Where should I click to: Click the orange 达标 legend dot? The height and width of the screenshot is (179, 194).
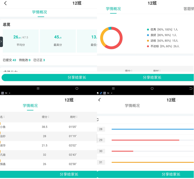pos(148,41)
